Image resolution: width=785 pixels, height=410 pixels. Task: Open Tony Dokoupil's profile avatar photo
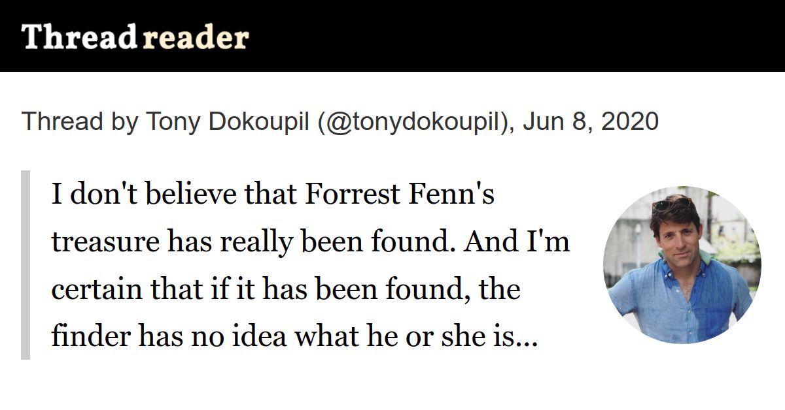tap(682, 265)
